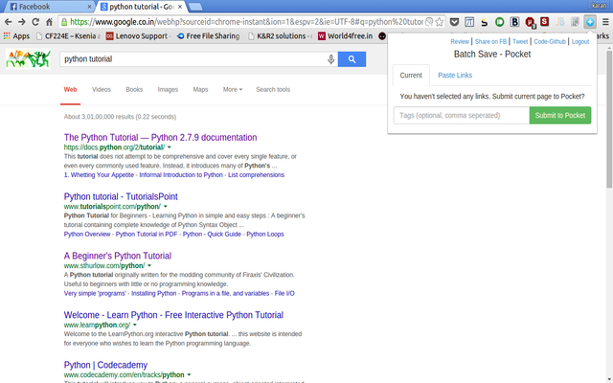
Task: Select the Books search filter
Action: (134, 89)
